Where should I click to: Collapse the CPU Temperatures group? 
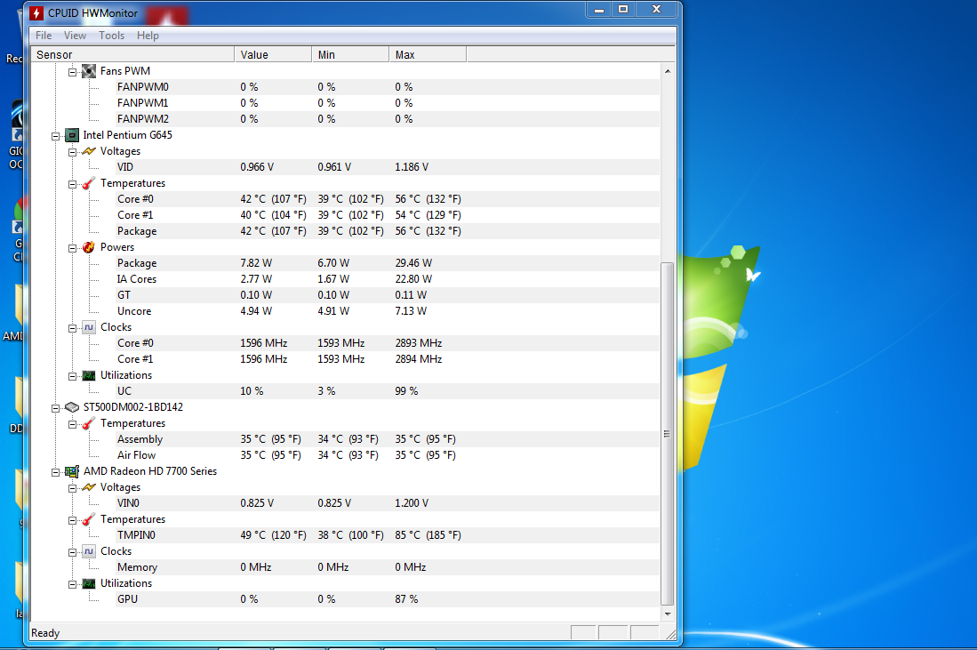click(72, 184)
